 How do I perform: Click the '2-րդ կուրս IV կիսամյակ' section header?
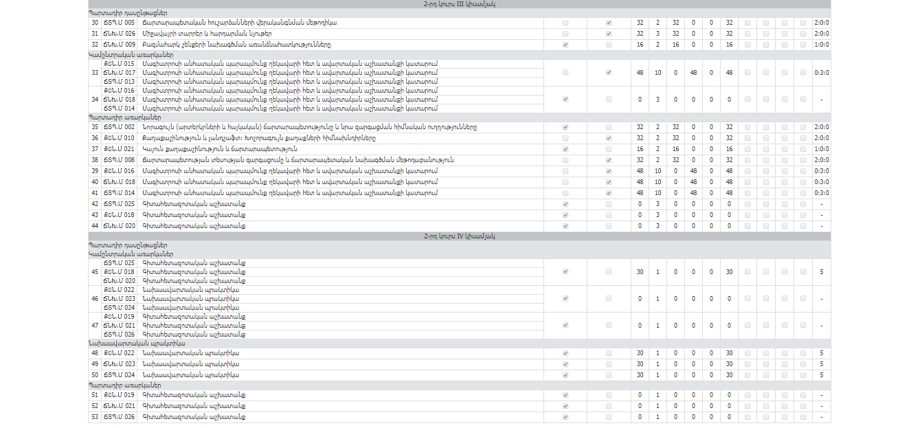(460, 236)
